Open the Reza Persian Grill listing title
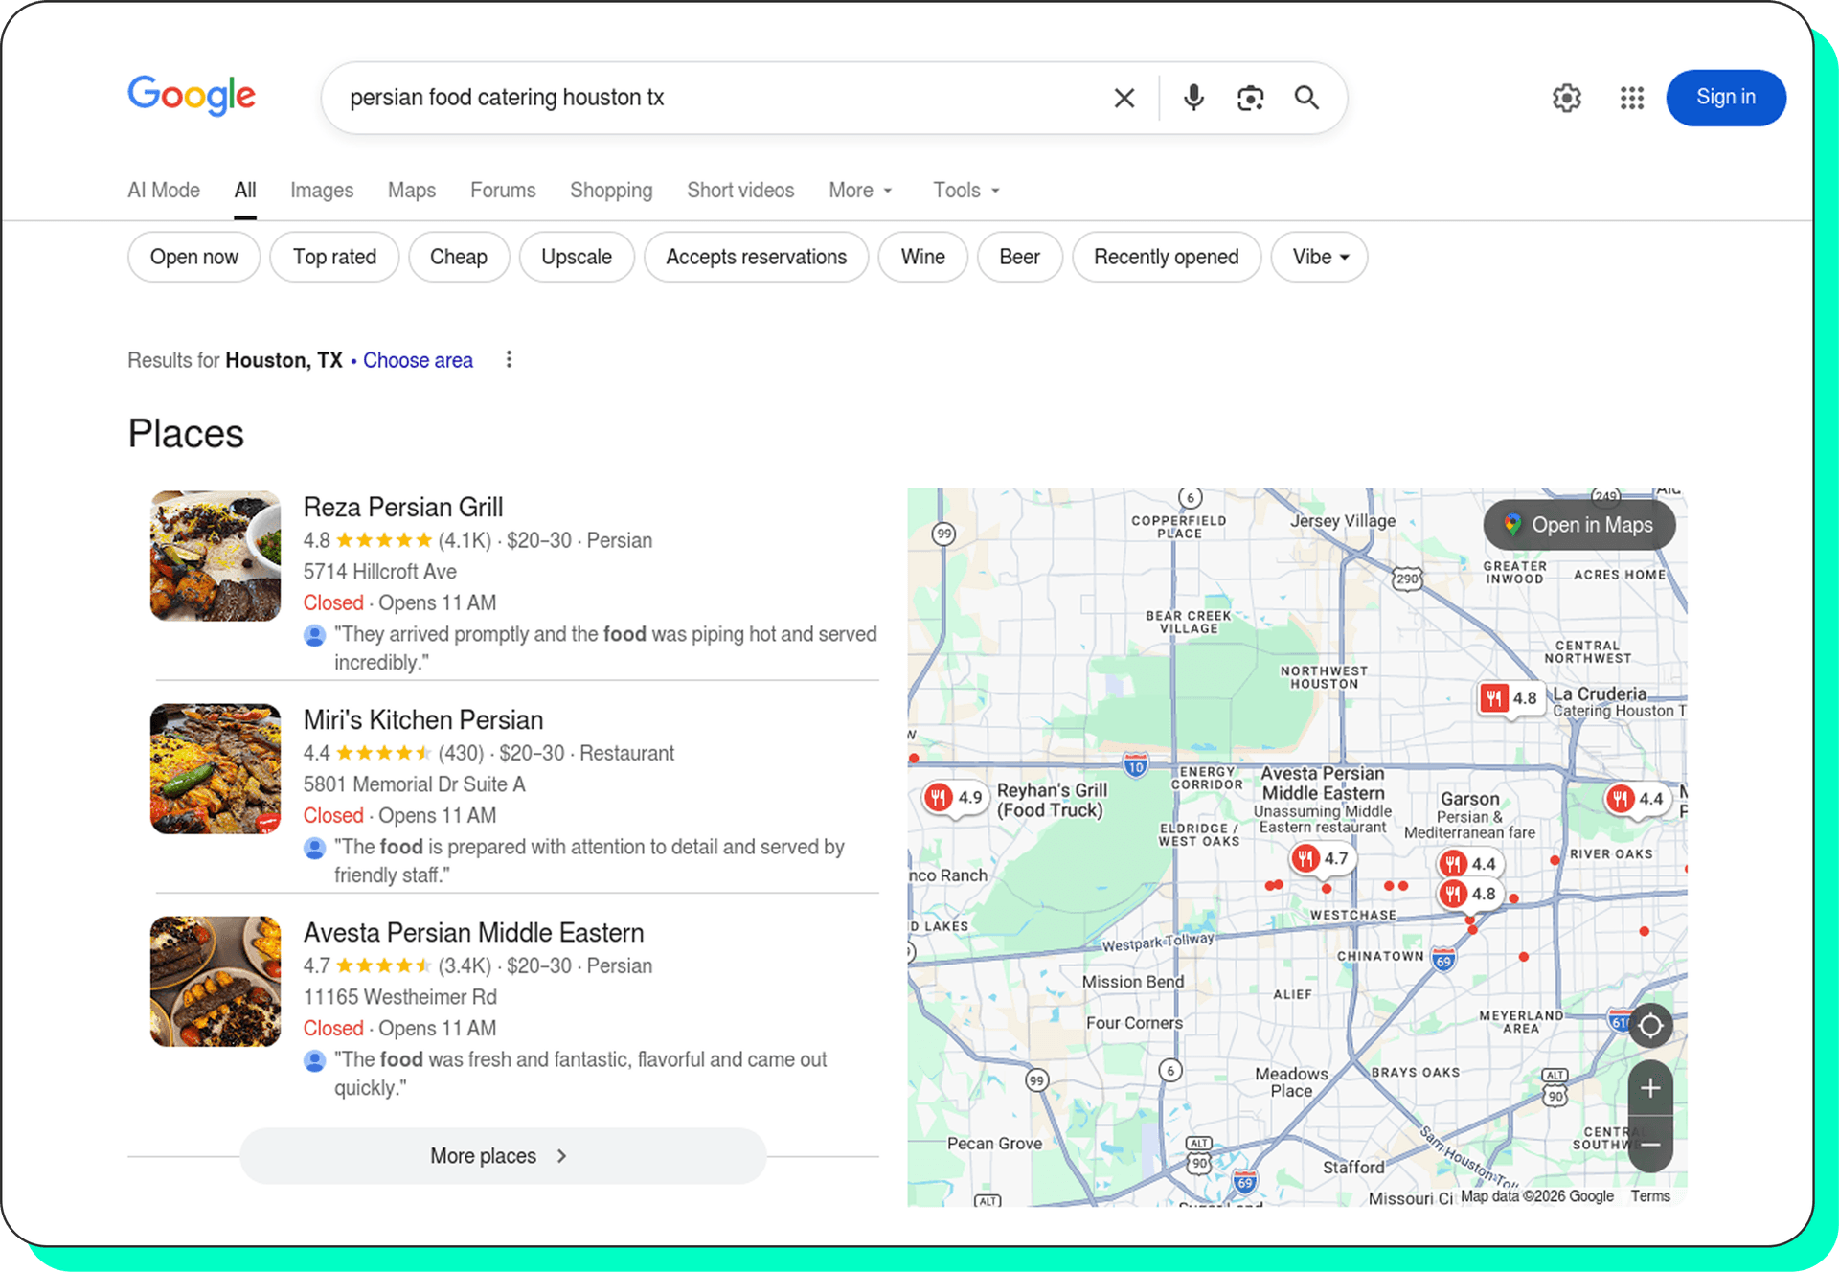The image size is (1839, 1272). point(403,507)
